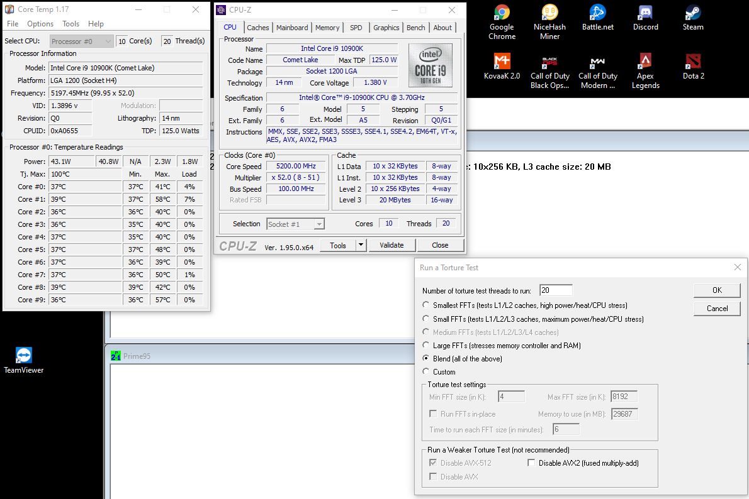Click Core #9 max temperature 57°C
The width and height of the screenshot is (749, 499).
click(x=162, y=300)
